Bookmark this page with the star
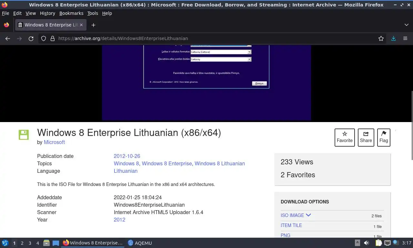This screenshot has width=413, height=248. coord(381,38)
